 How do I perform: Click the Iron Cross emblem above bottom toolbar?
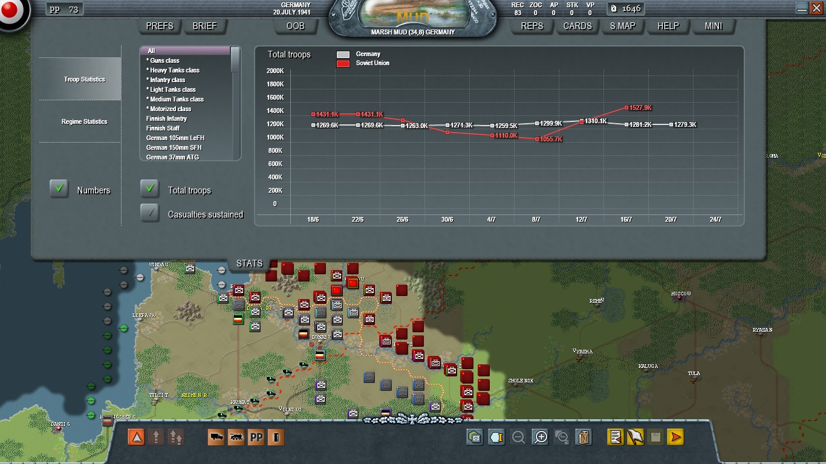pos(413,419)
